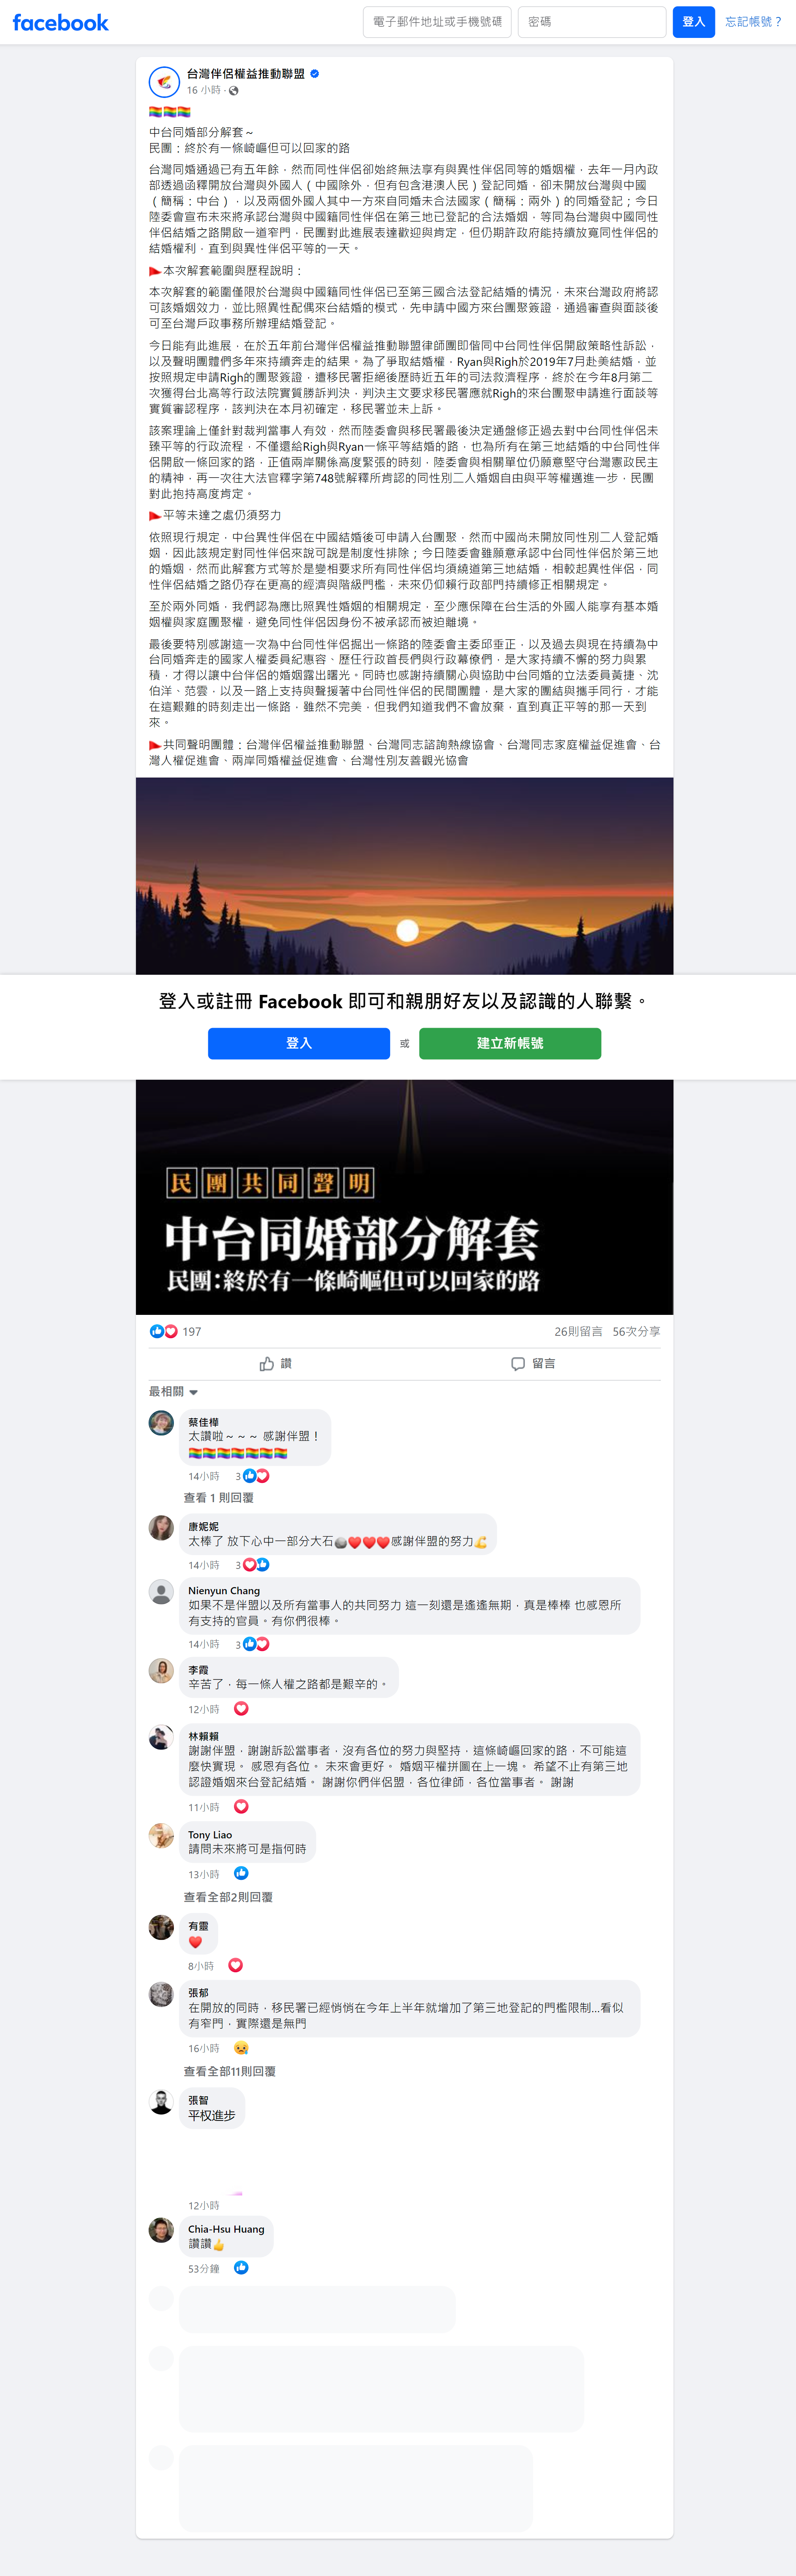Expand 查看全部2則回覆 under Tony Liao
The height and width of the screenshot is (2576, 796).
(228, 1897)
